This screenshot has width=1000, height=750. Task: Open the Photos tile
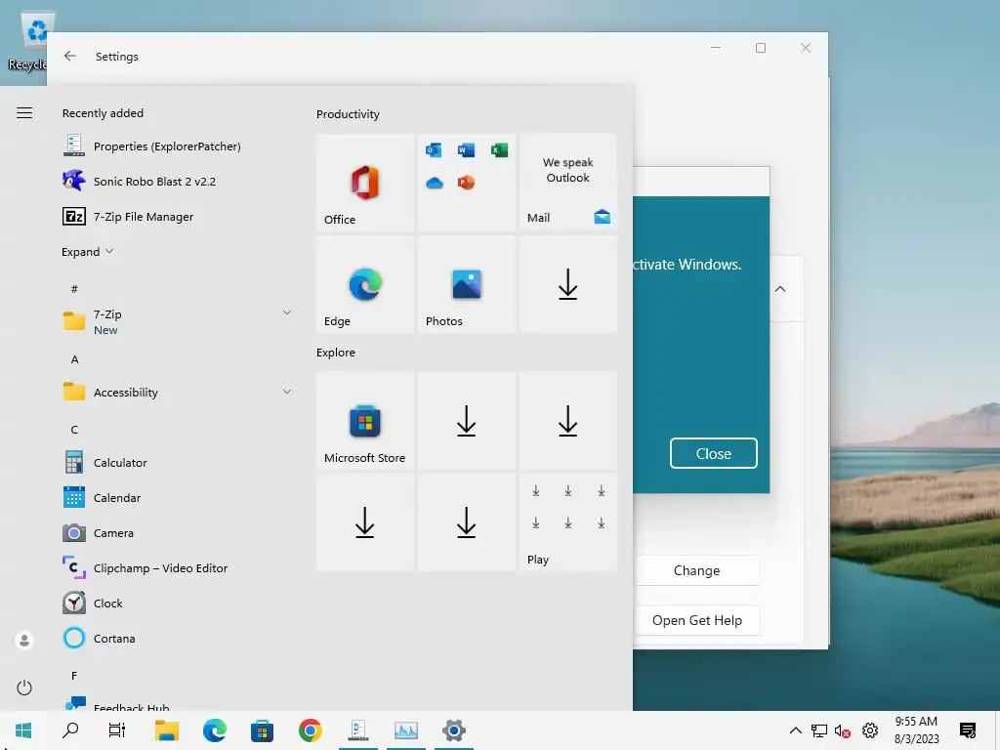click(x=466, y=284)
